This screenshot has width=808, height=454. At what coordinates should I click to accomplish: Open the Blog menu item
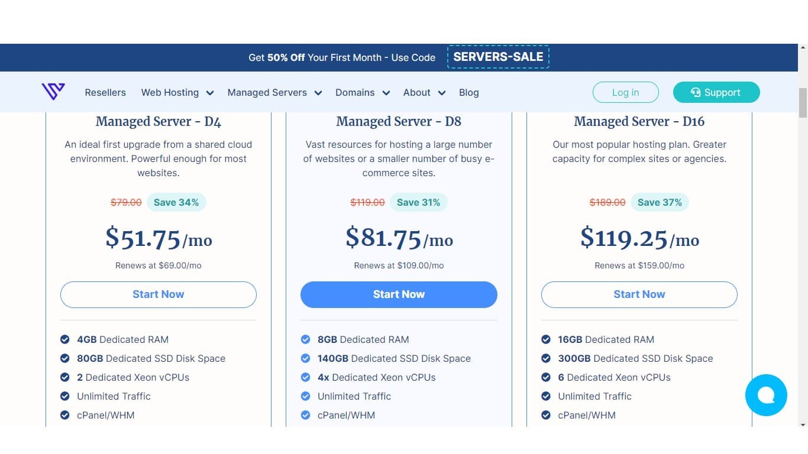[x=469, y=92]
